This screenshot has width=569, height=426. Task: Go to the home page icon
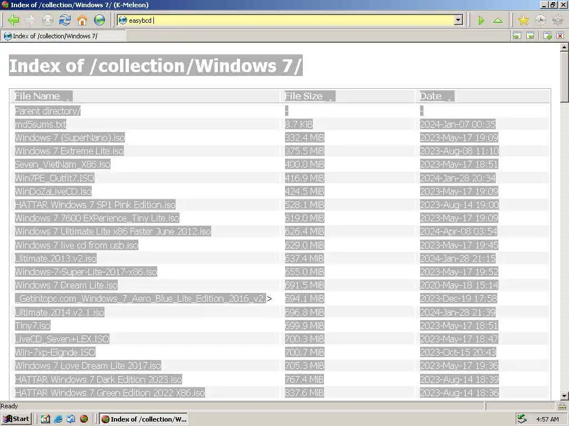pos(82,21)
